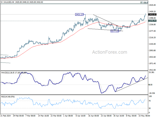
Task: Click the 2520.40 price axis value
Action: point(152,5)
